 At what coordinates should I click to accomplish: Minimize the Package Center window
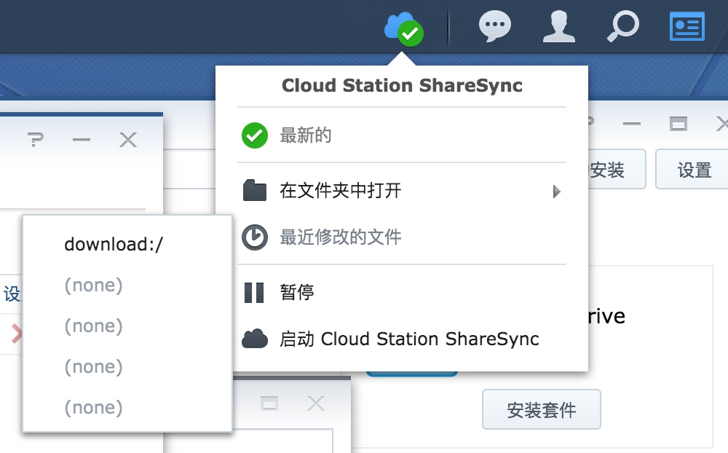click(x=631, y=124)
